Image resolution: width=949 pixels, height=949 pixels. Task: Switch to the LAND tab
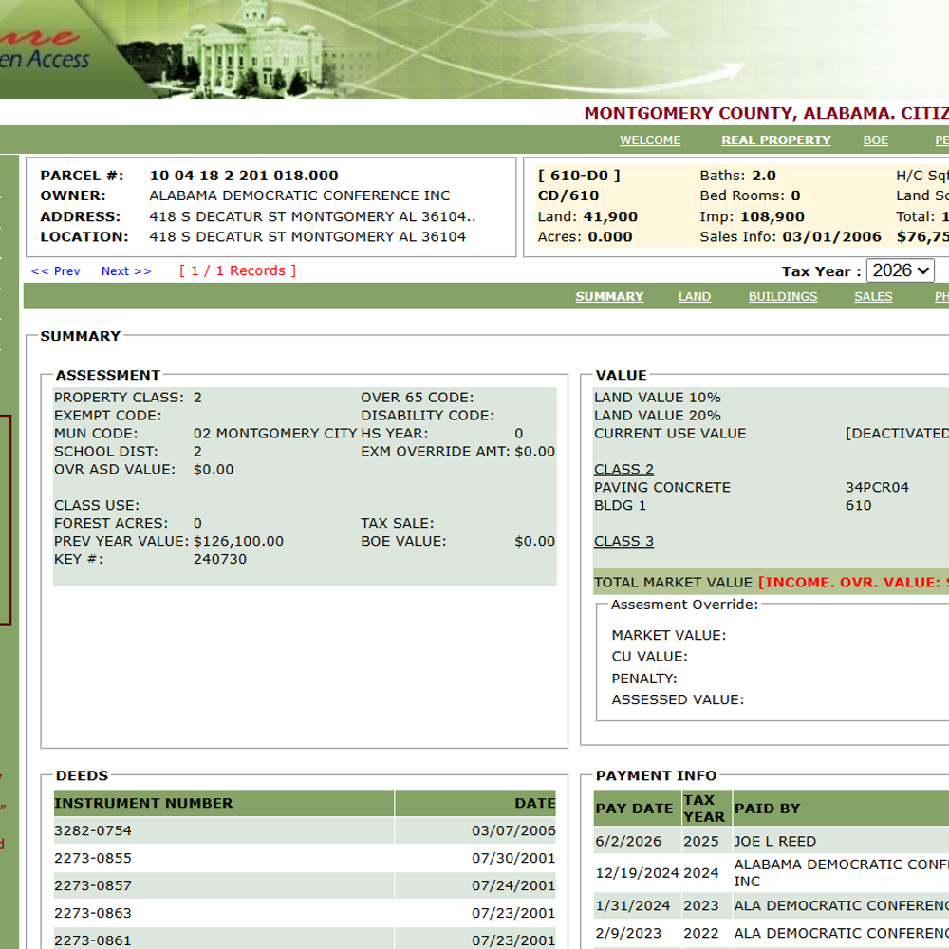[x=695, y=296]
